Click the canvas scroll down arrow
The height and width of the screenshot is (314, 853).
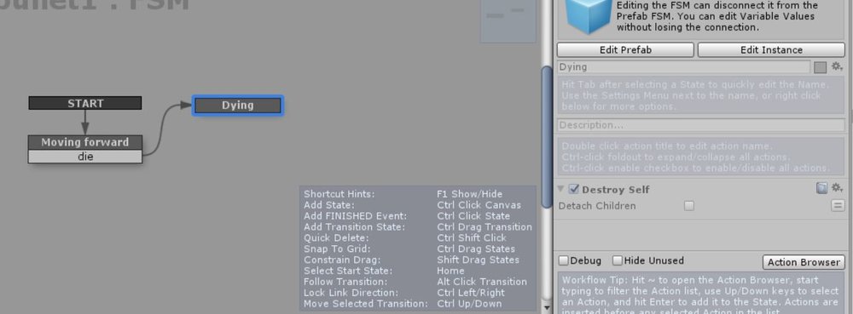coord(547,307)
